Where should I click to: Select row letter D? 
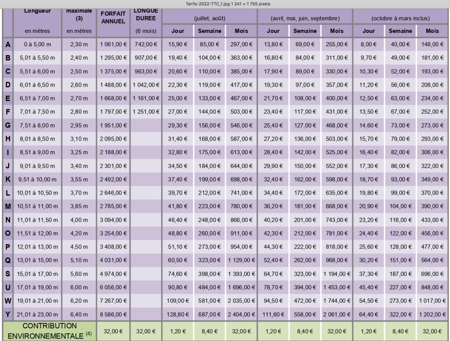[x=8, y=85]
